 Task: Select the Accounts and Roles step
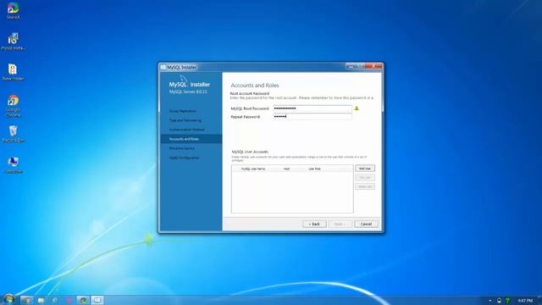pos(191,139)
